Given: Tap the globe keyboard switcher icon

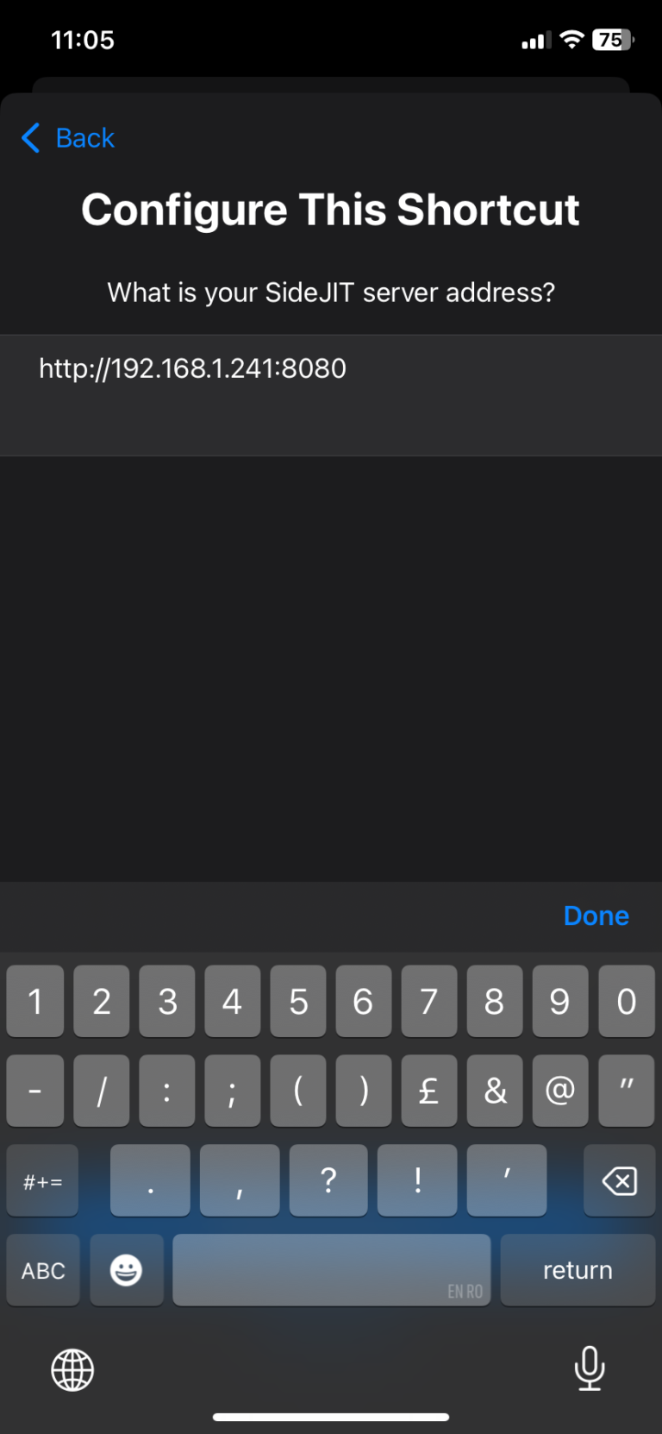Looking at the screenshot, I should (x=72, y=1369).
